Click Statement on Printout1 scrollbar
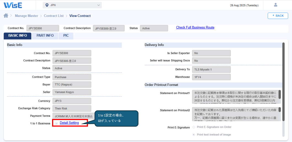The width and height of the screenshot is (292, 142). (280, 94)
